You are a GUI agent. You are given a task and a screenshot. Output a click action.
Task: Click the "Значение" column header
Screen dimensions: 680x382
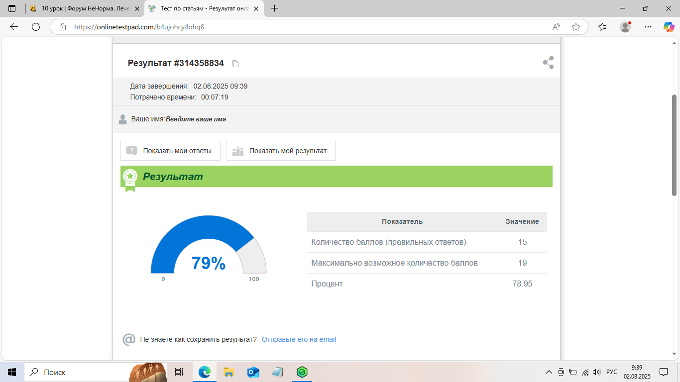tap(522, 221)
